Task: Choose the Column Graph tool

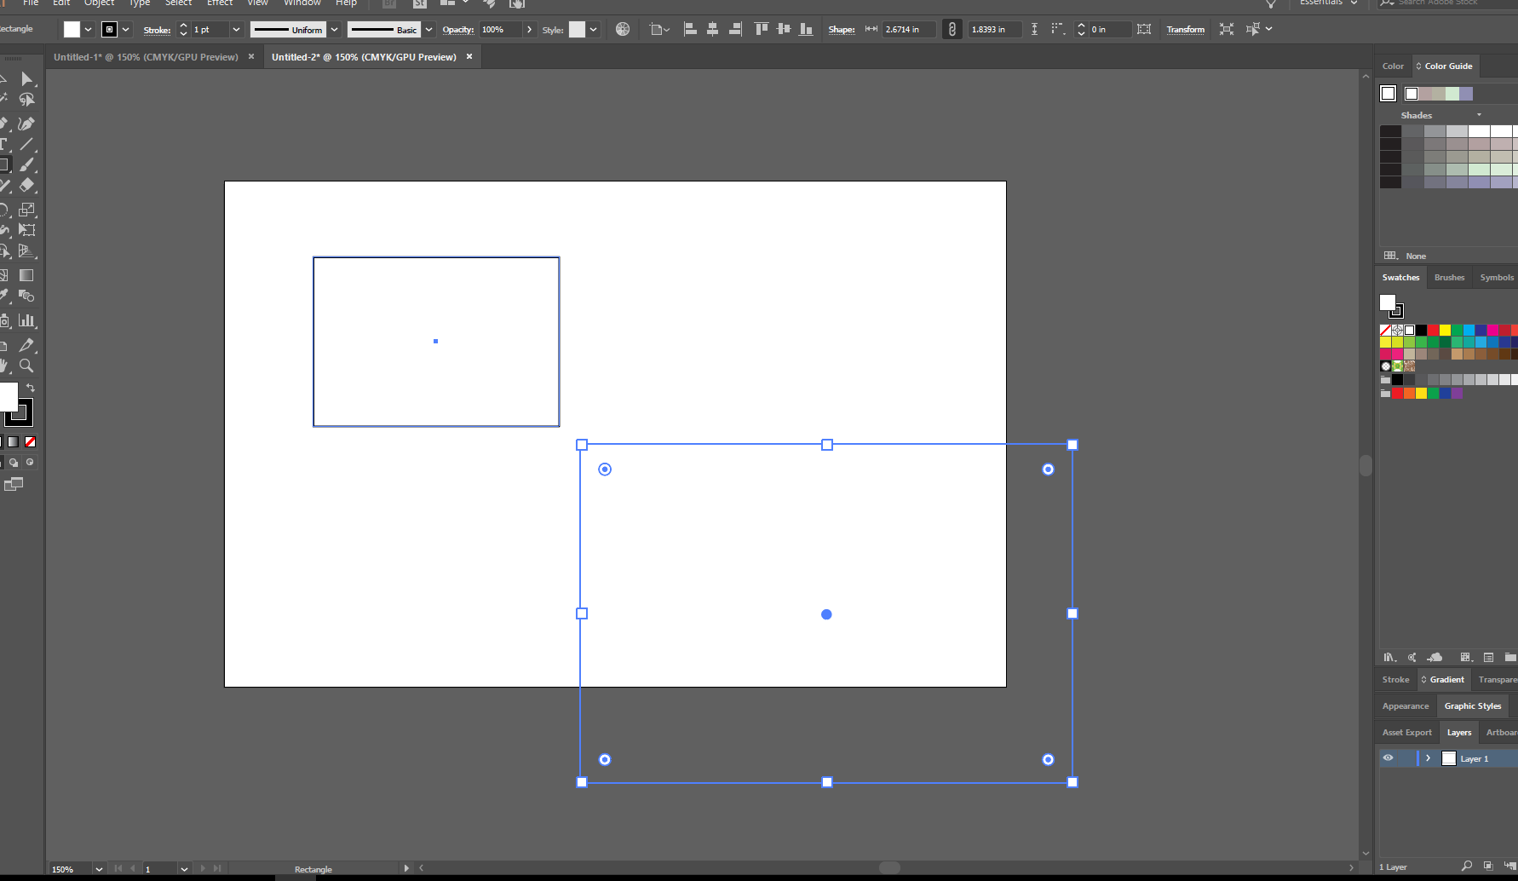Action: click(x=27, y=320)
